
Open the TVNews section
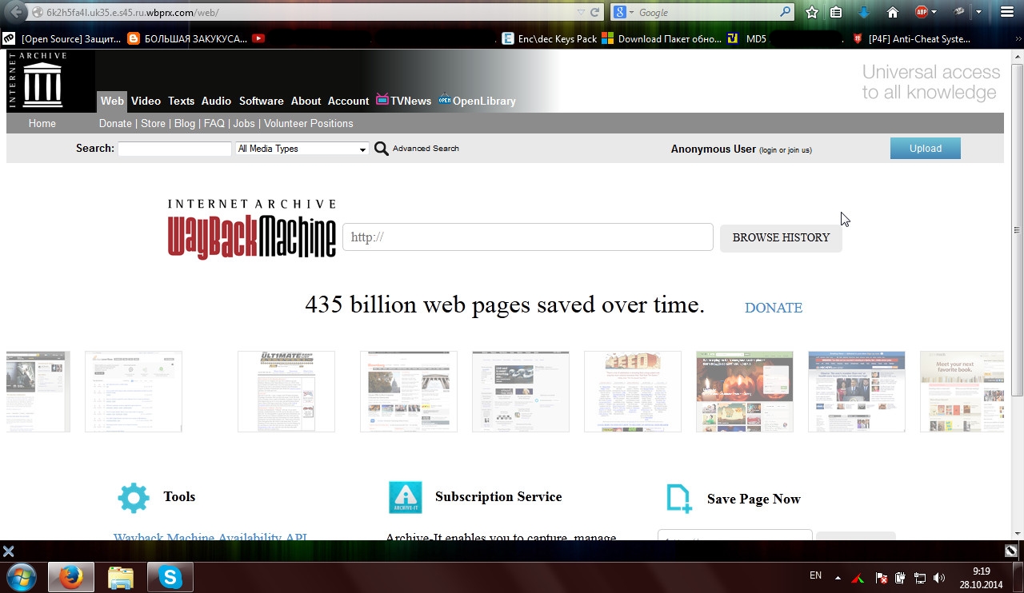[403, 101]
